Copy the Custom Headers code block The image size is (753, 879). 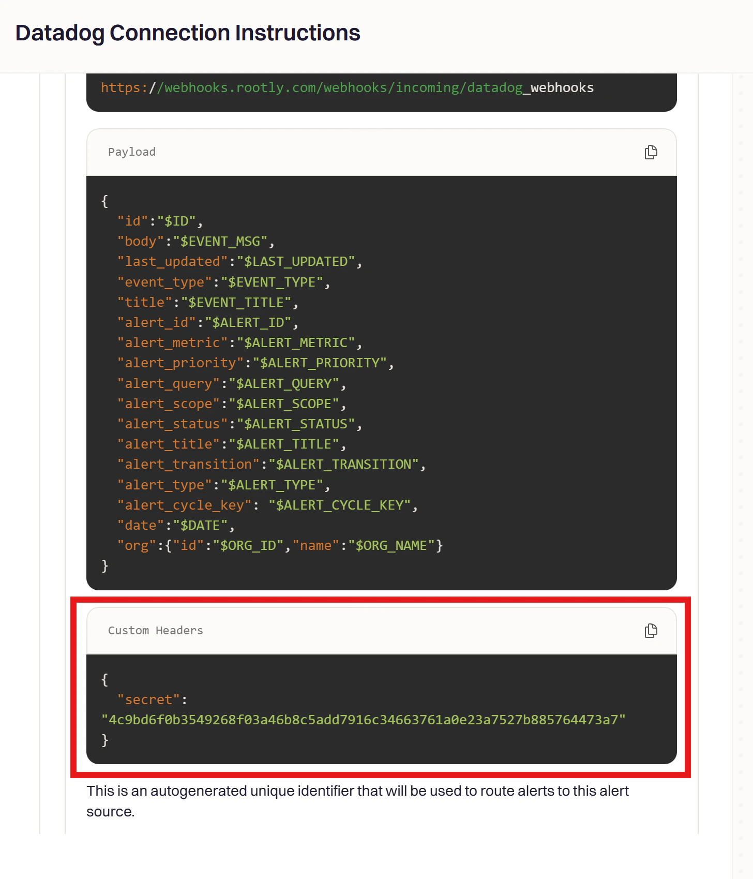click(x=651, y=631)
